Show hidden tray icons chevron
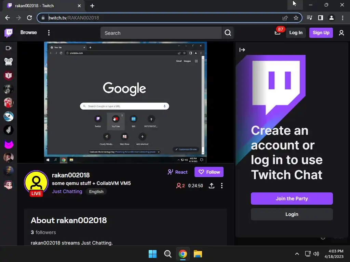Screen dimensions: 350x262 pos(297,254)
